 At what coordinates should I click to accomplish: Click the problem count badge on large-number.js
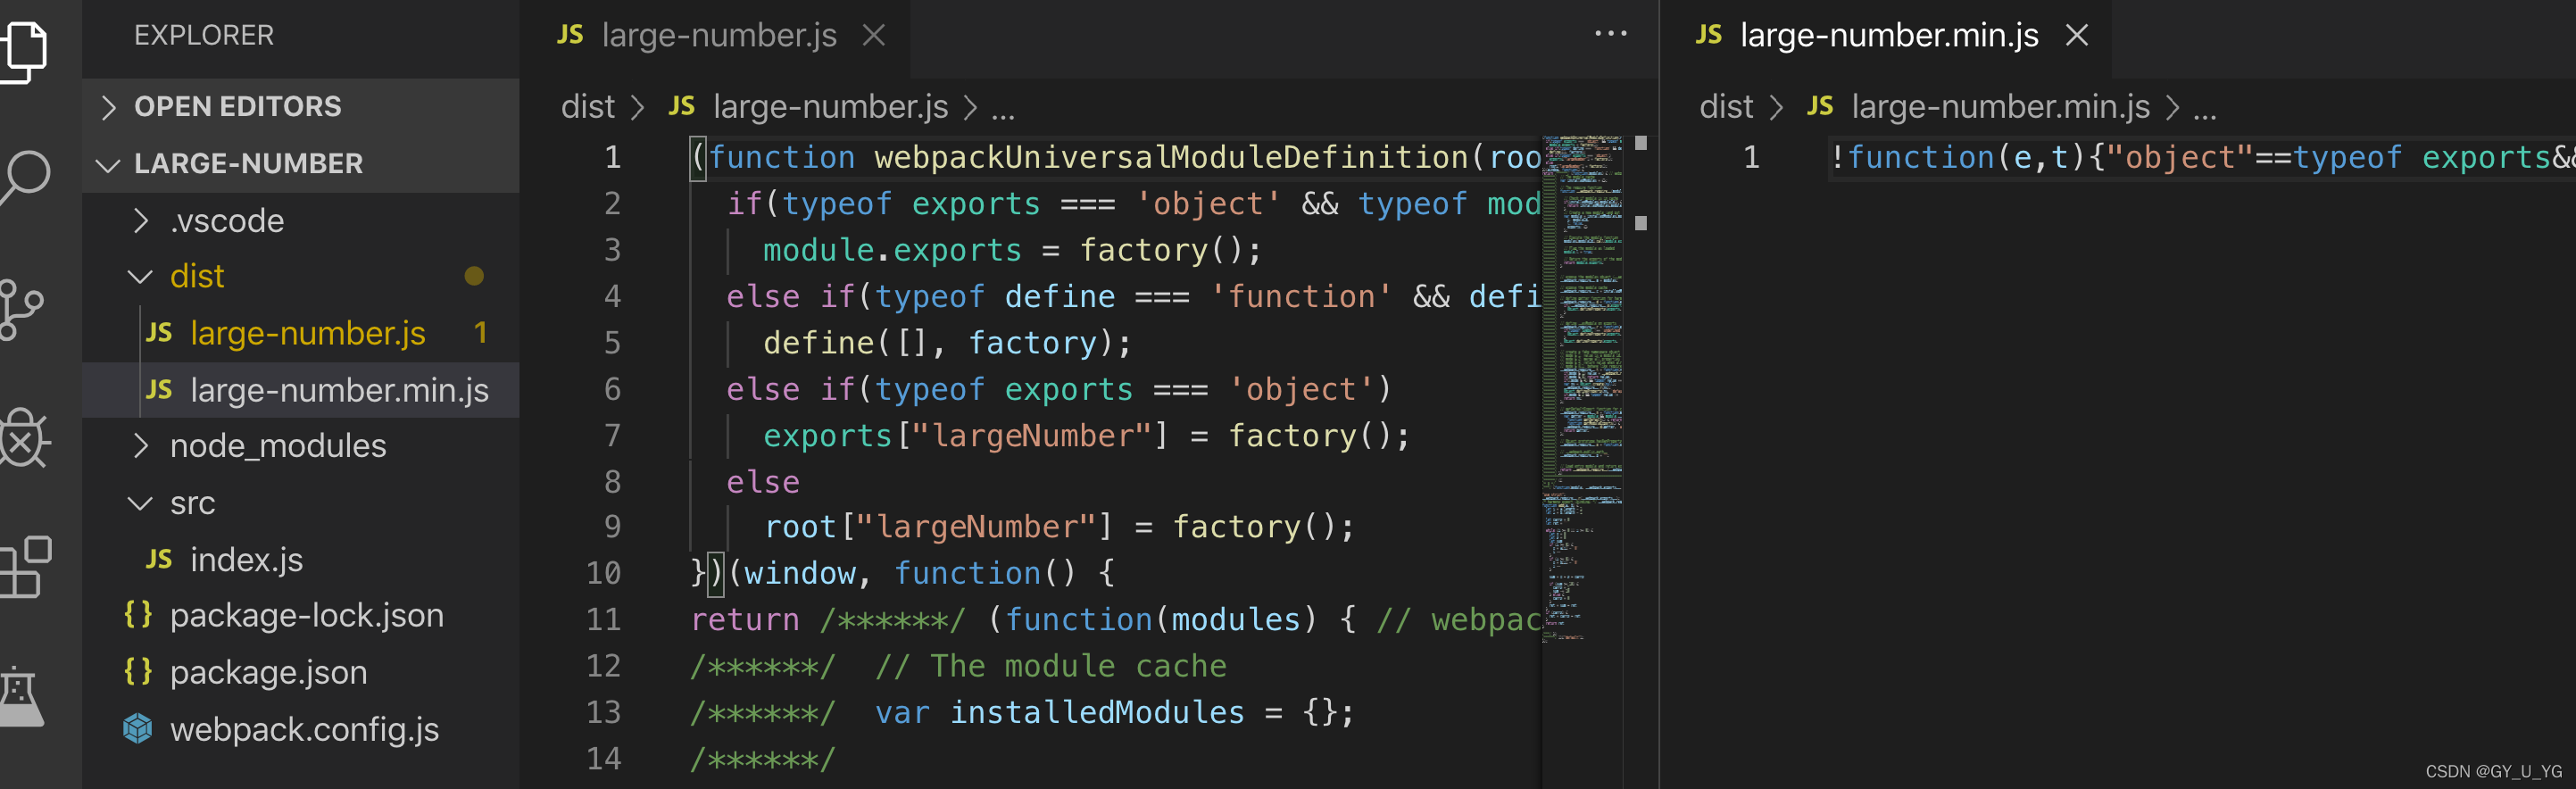tap(481, 332)
